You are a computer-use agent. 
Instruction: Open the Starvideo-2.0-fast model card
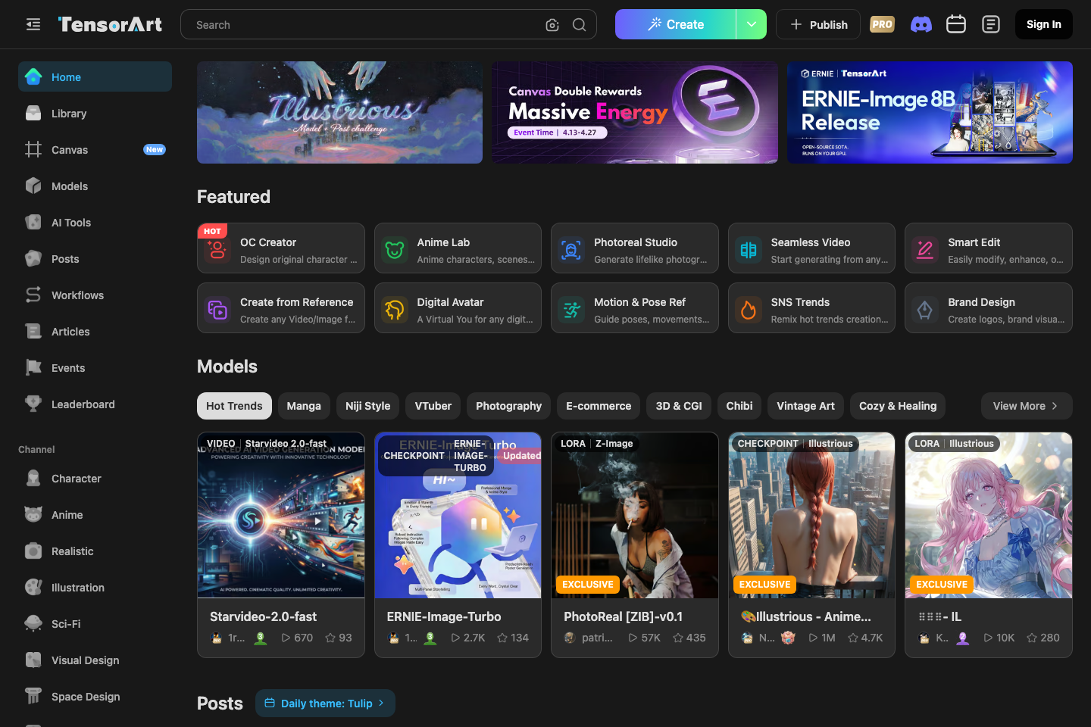(281, 544)
